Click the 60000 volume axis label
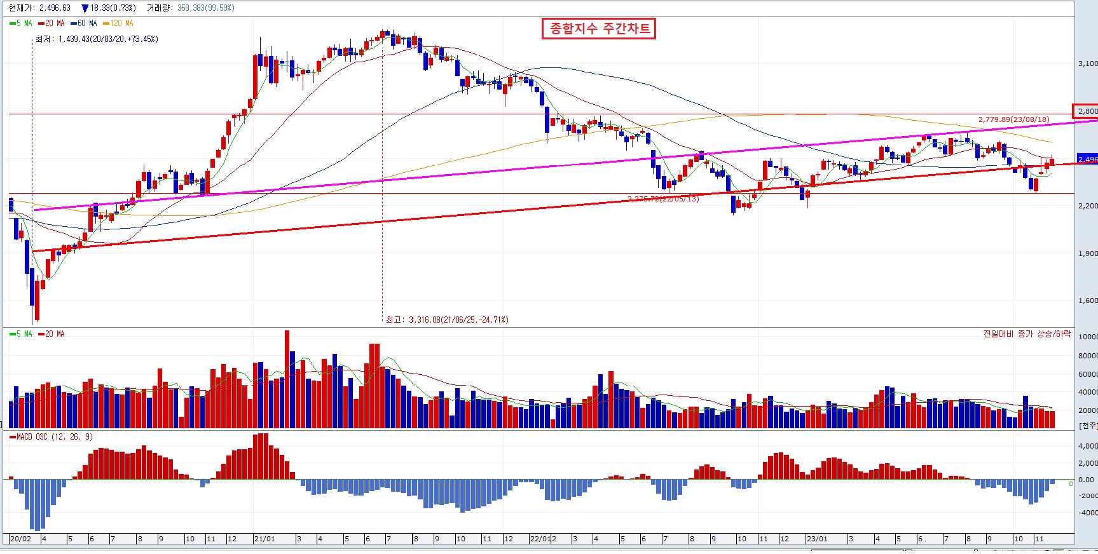Screen dimensions: 1098x554 coord(1088,374)
